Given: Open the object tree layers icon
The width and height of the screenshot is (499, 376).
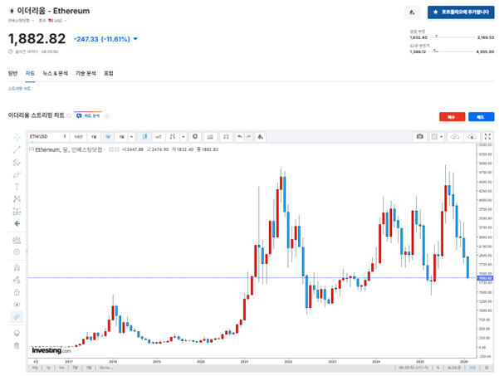Looking at the screenshot, I should click(17, 333).
